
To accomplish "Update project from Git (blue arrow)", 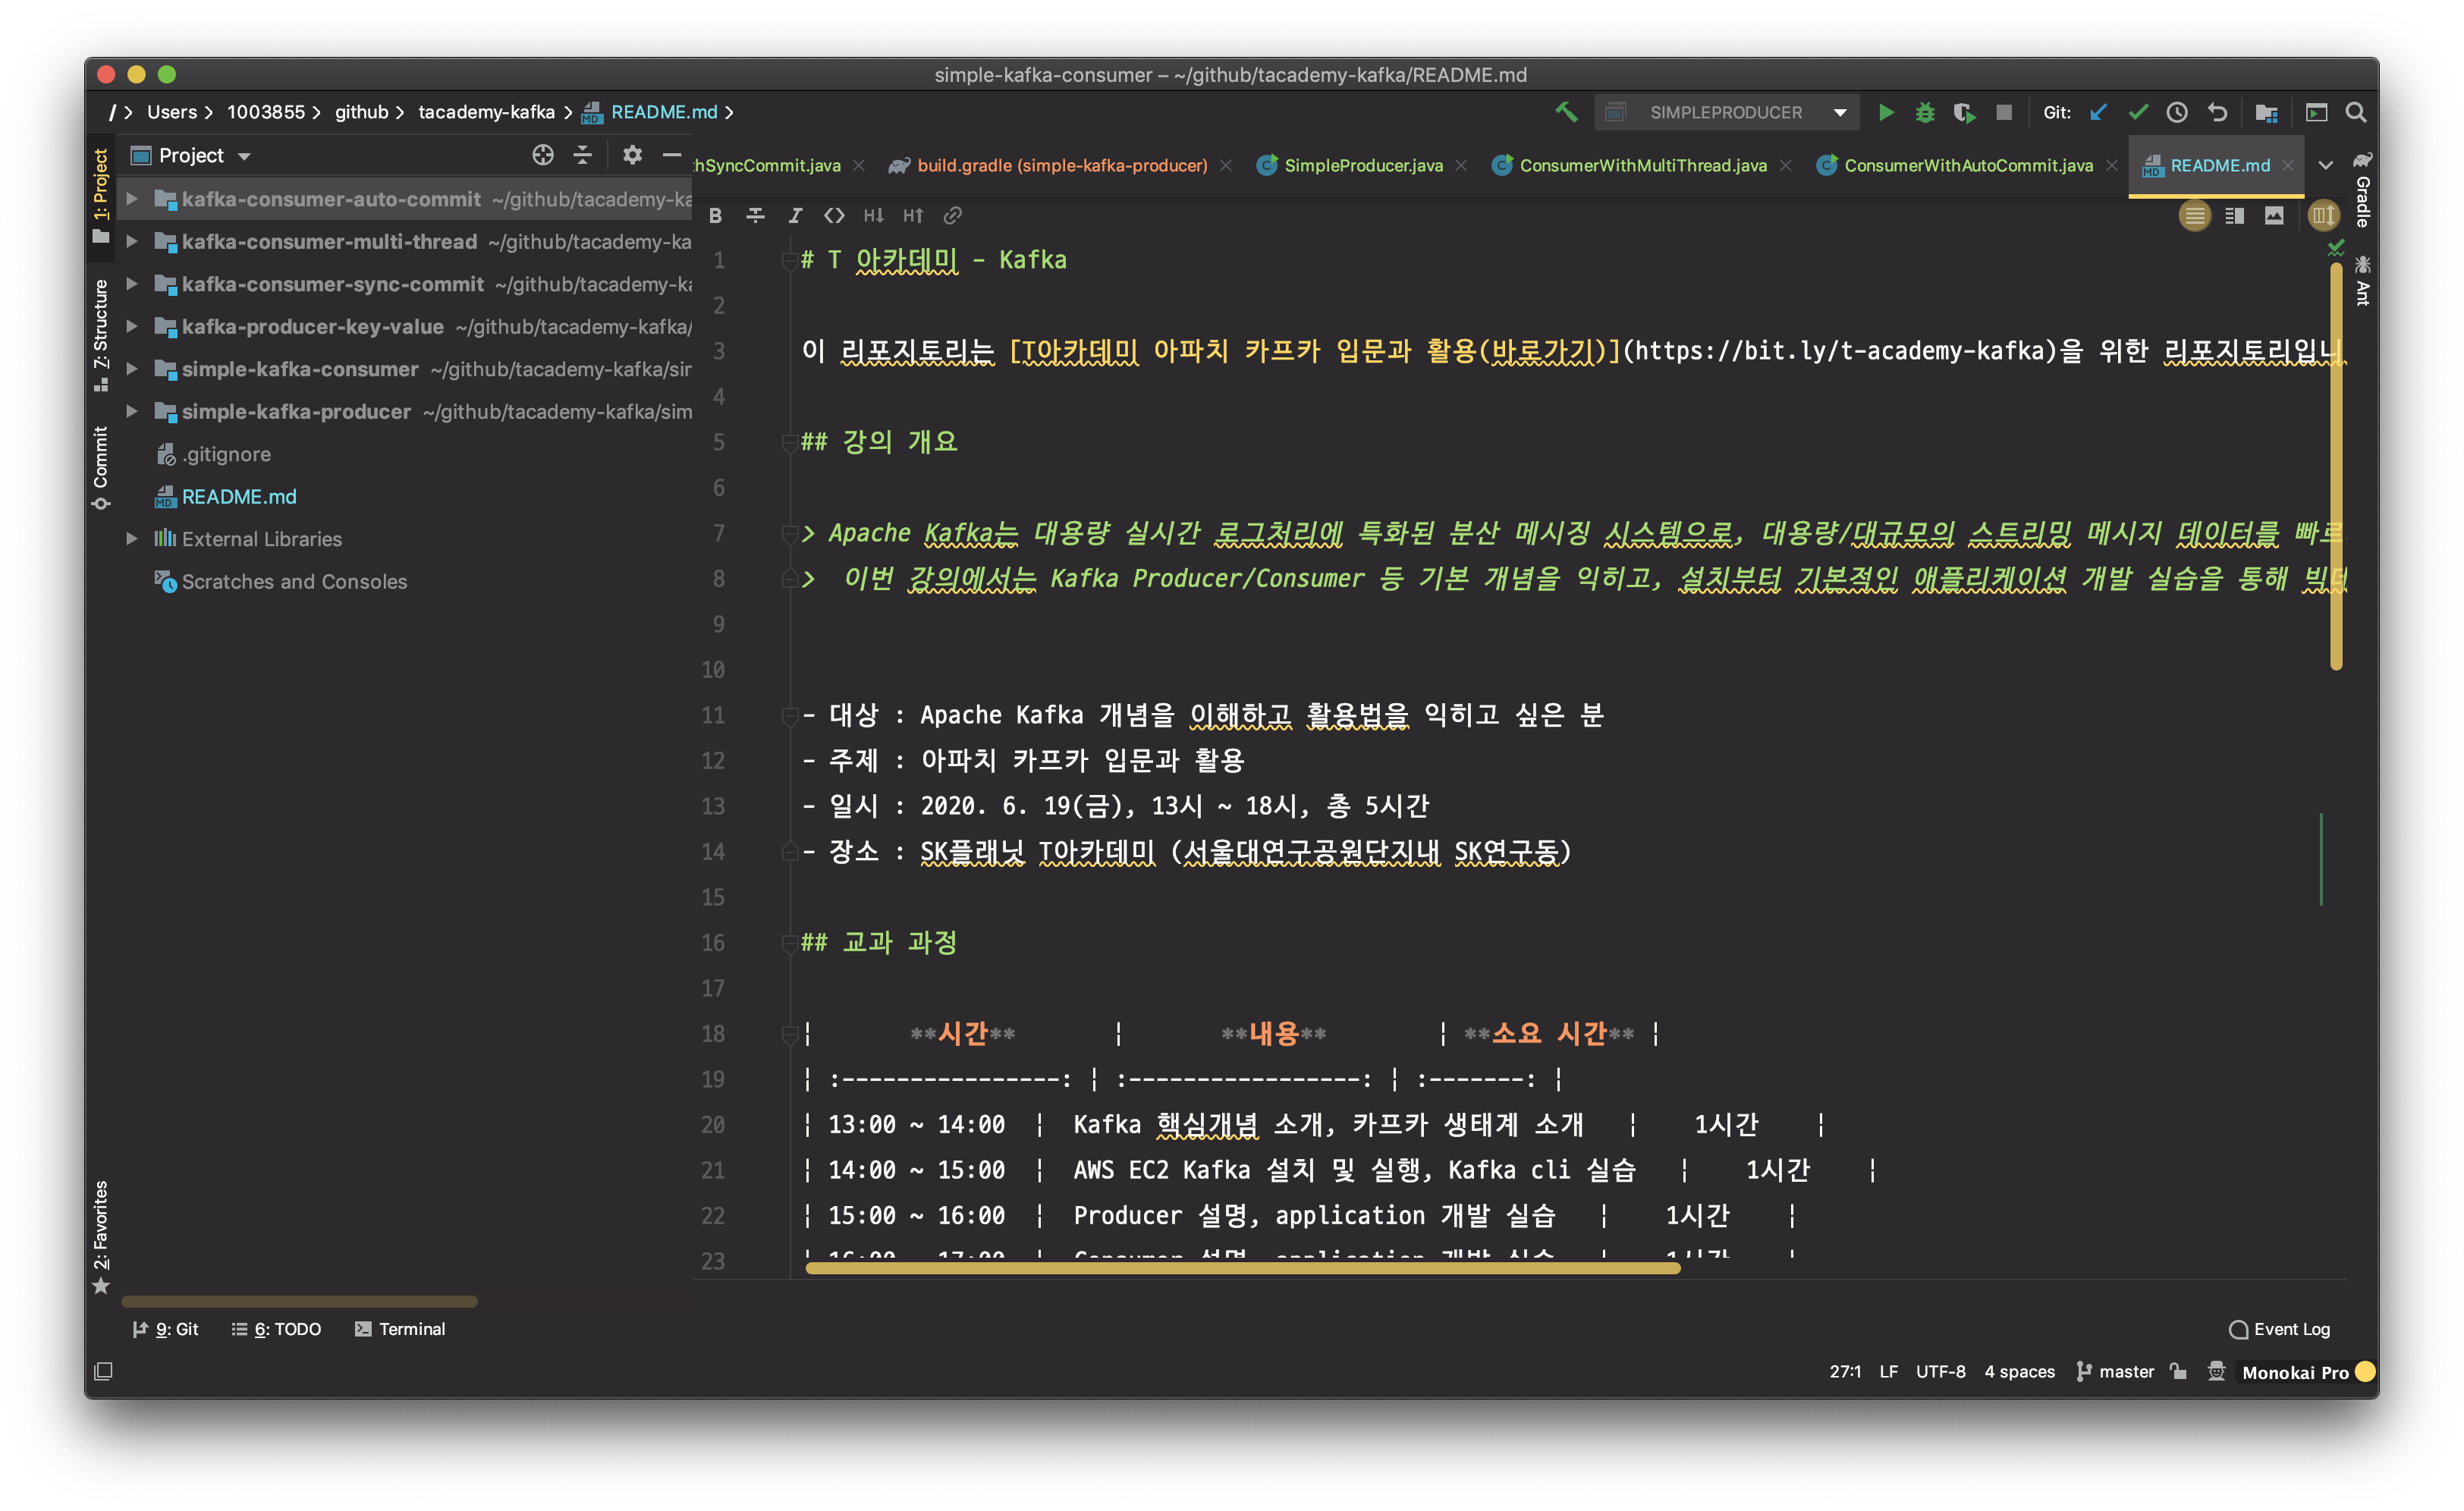I will tap(2098, 112).
